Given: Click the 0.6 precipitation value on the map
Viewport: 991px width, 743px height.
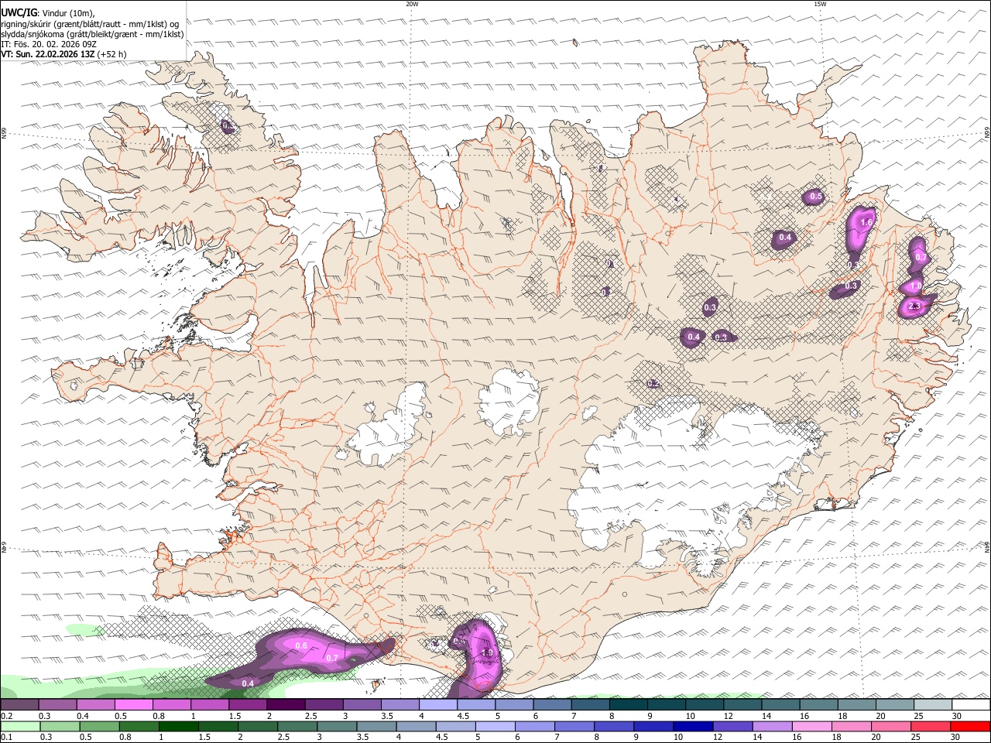Looking at the screenshot, I should 301,645.
